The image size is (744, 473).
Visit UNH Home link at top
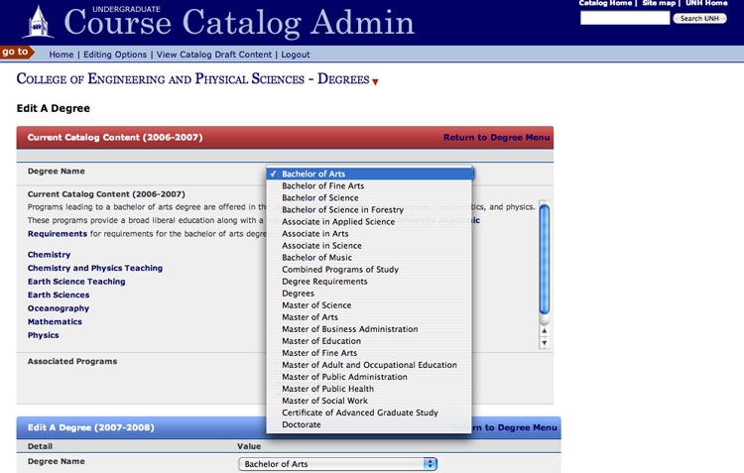[706, 3]
